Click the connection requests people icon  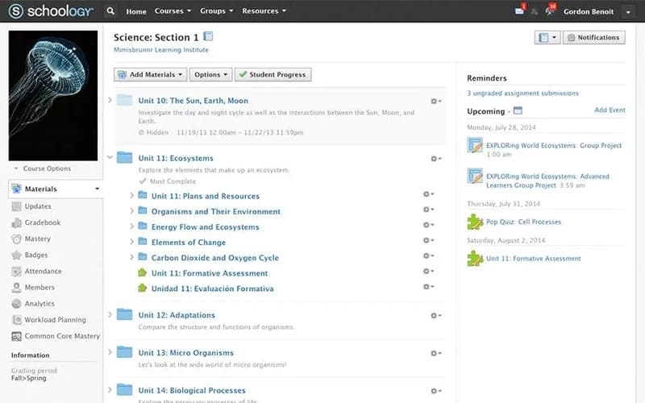[x=535, y=11]
